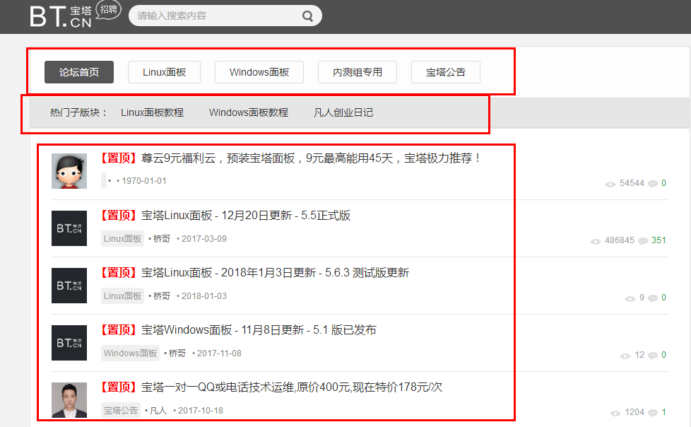Click the BT.CN logo in header
Screen dimensions: 691x427
(x=61, y=17)
